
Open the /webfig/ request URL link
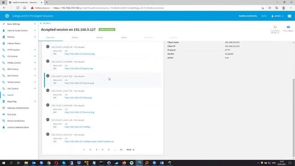[x=77, y=127]
